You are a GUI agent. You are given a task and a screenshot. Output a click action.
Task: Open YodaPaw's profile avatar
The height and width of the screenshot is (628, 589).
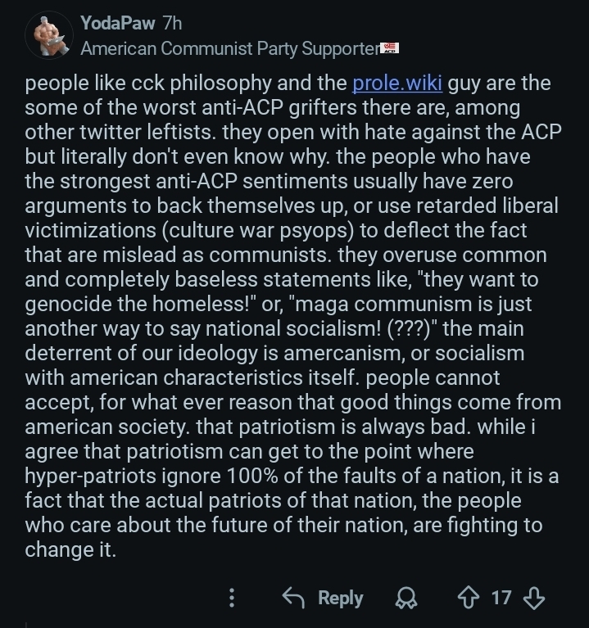pyautogui.click(x=49, y=35)
